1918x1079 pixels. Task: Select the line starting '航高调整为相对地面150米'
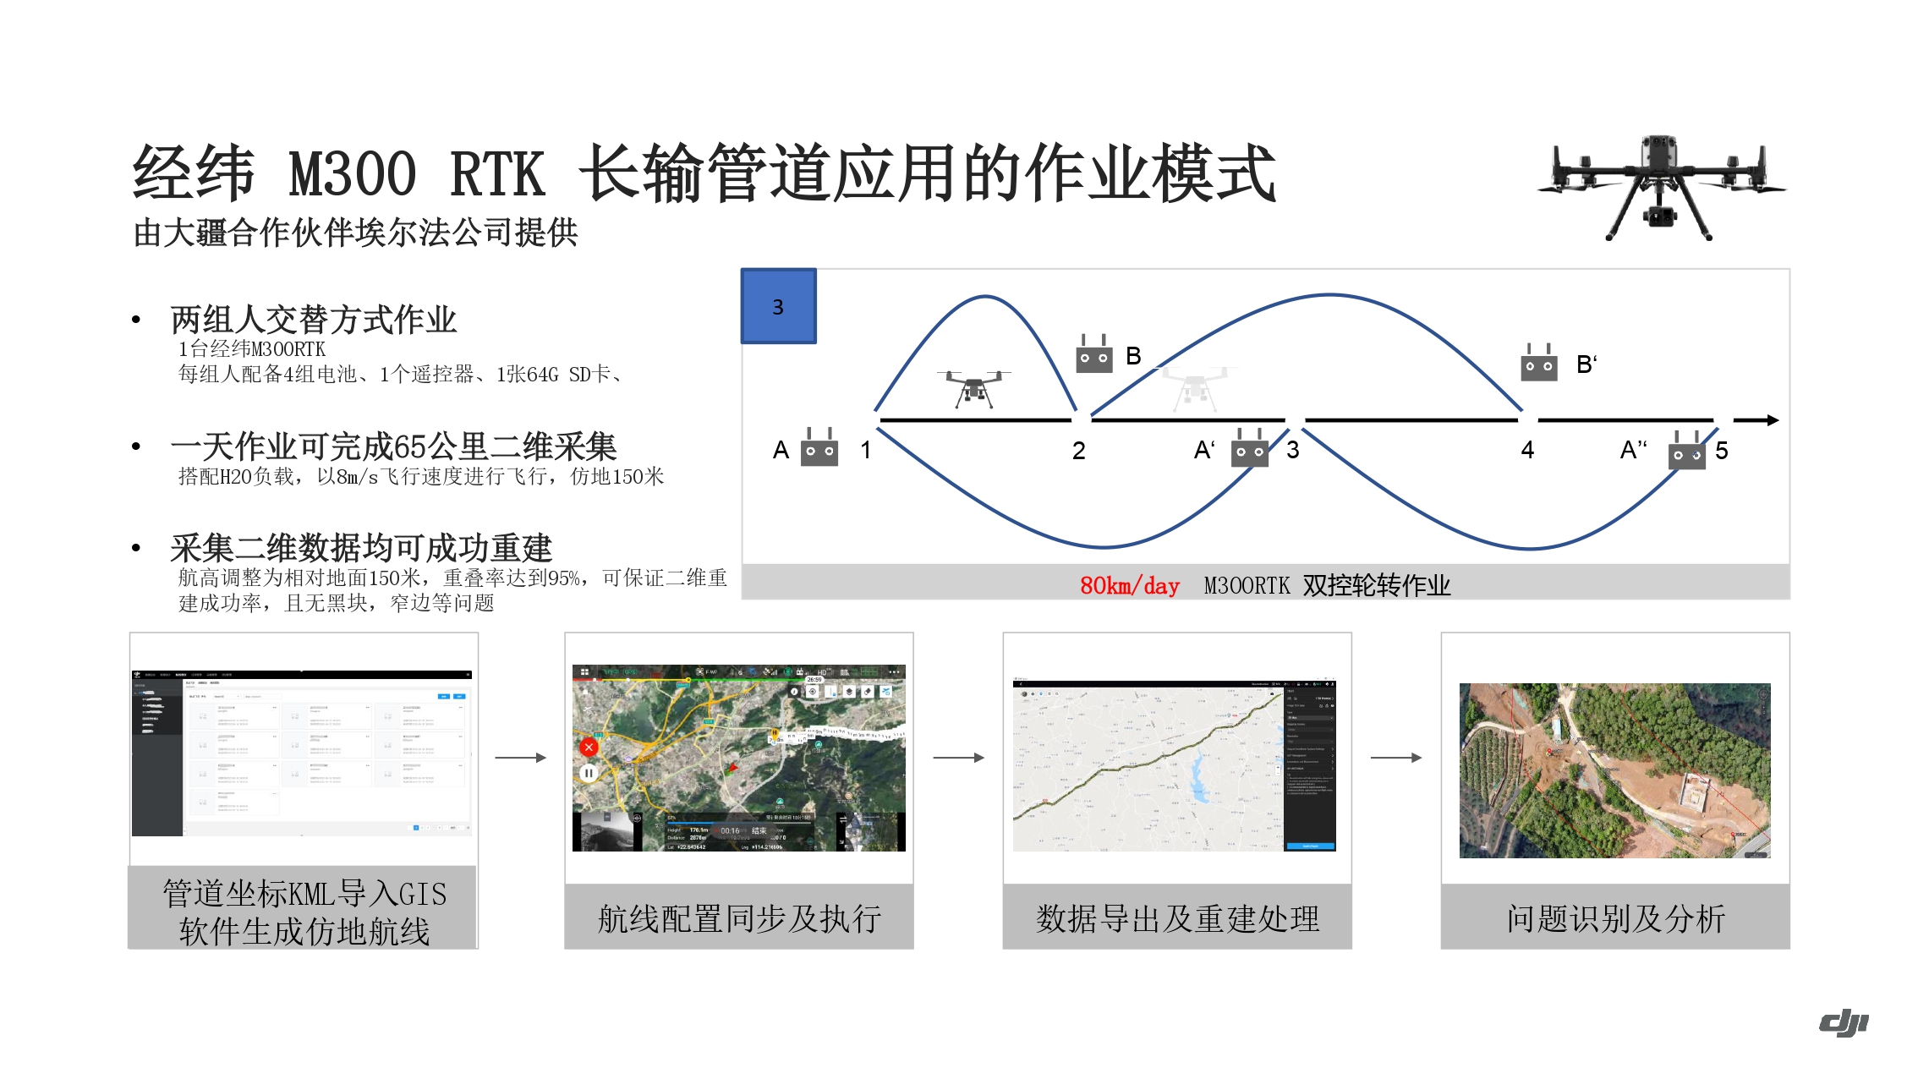pos(452,578)
